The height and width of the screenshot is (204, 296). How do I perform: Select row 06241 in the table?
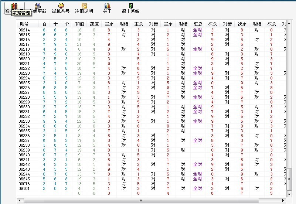(152, 160)
